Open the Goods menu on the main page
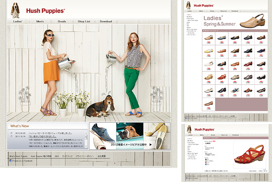272x182 pixels. [x=62, y=21]
